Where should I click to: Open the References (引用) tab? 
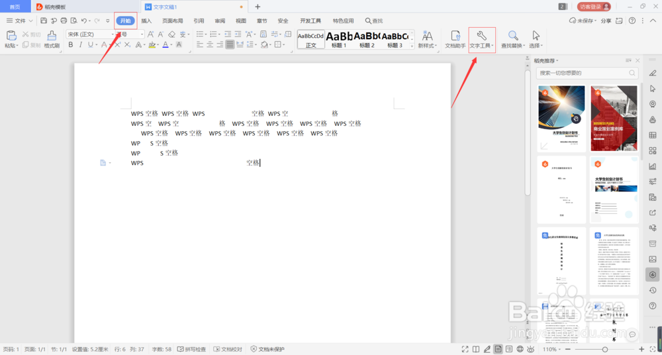(x=199, y=21)
